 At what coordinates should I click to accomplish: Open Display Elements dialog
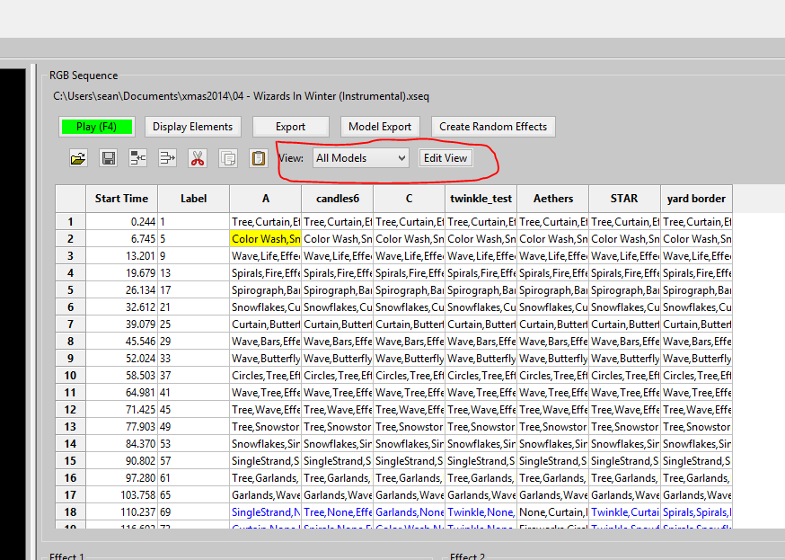193,127
